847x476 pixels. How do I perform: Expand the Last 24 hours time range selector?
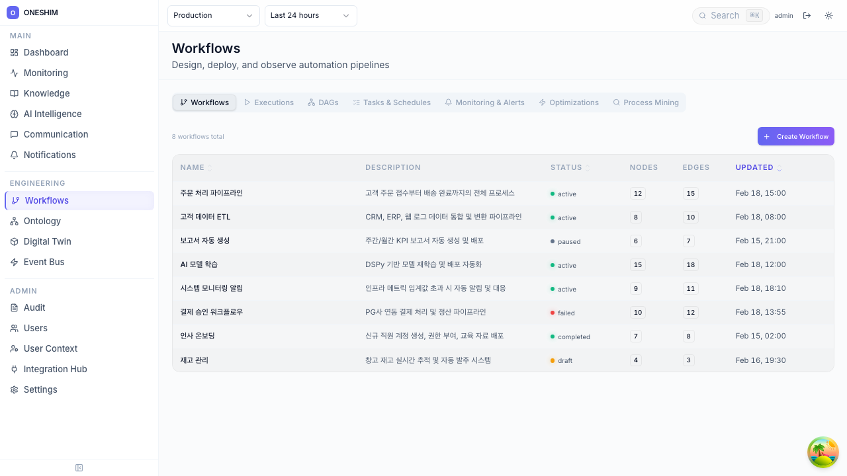pyautogui.click(x=310, y=15)
